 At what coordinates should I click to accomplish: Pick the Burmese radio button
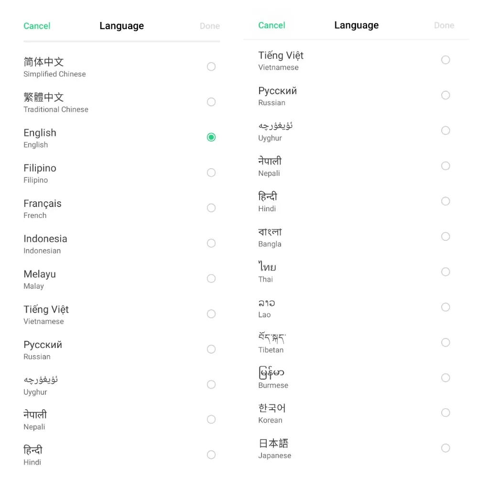click(445, 378)
